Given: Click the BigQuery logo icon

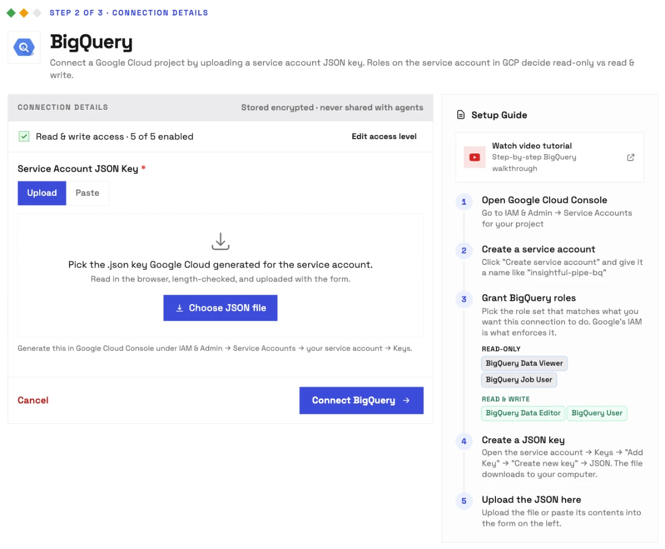Looking at the screenshot, I should coord(24,47).
